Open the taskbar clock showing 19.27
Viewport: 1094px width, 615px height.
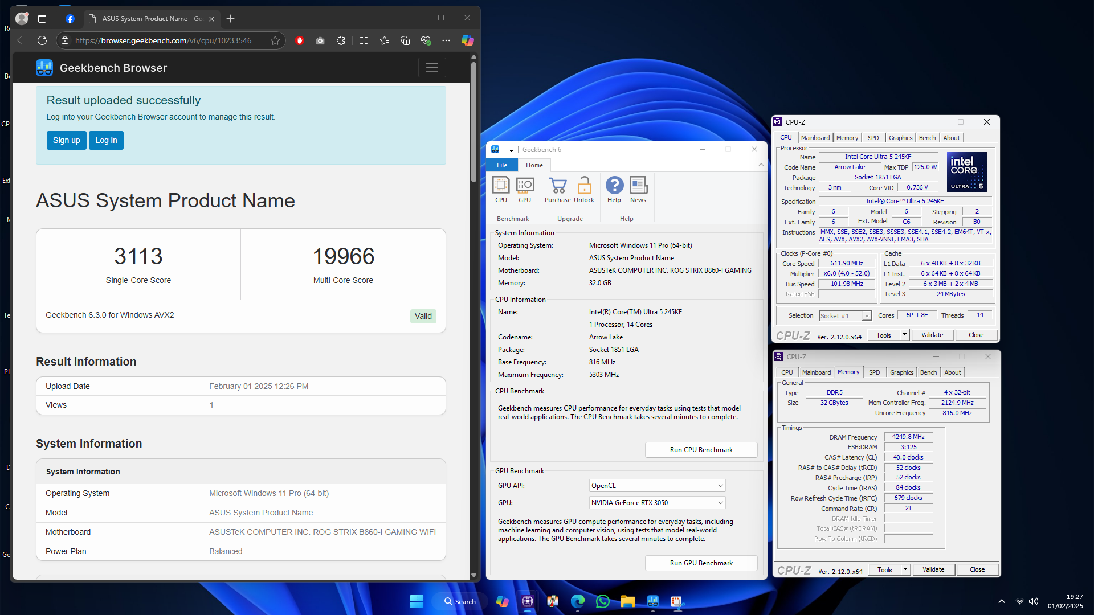point(1066,601)
